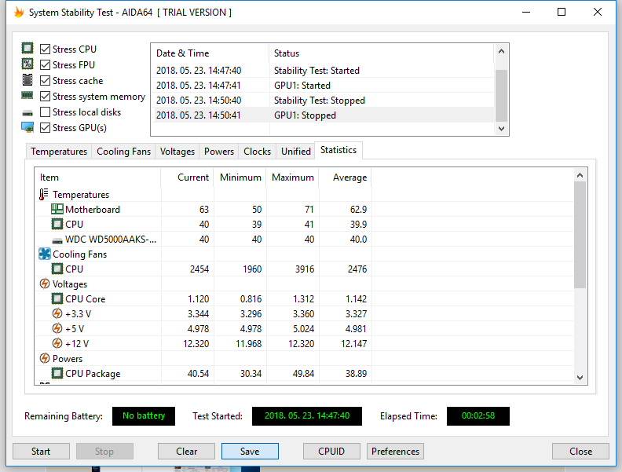
Task: Disable Stress system memory checkbox
Action: coord(46,97)
